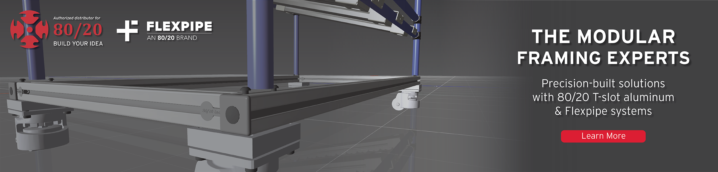Viewport: 718px width, 172px height.
Task: Click the '& Flexpipe systems' text line
Action: pos(603,111)
